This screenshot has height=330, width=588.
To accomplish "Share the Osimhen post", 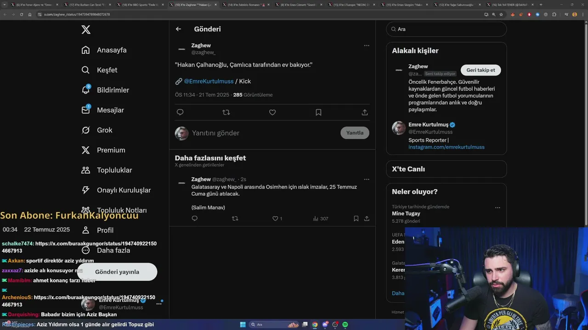I will 367,219.
